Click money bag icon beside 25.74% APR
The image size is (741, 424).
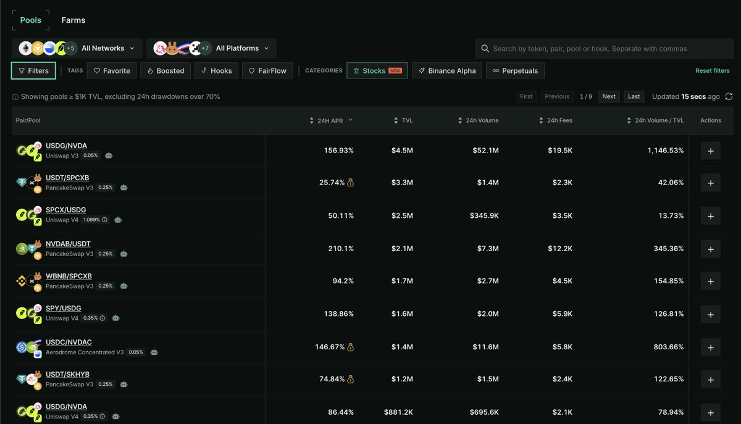click(x=350, y=183)
